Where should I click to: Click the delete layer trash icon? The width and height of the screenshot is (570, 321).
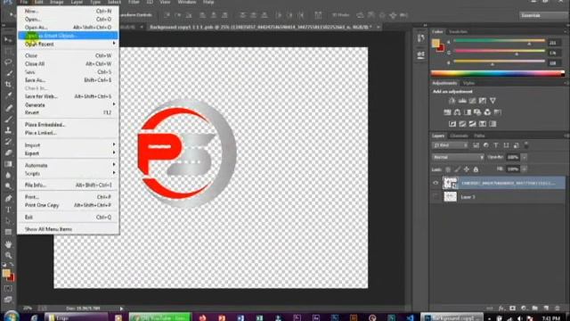[558, 309]
